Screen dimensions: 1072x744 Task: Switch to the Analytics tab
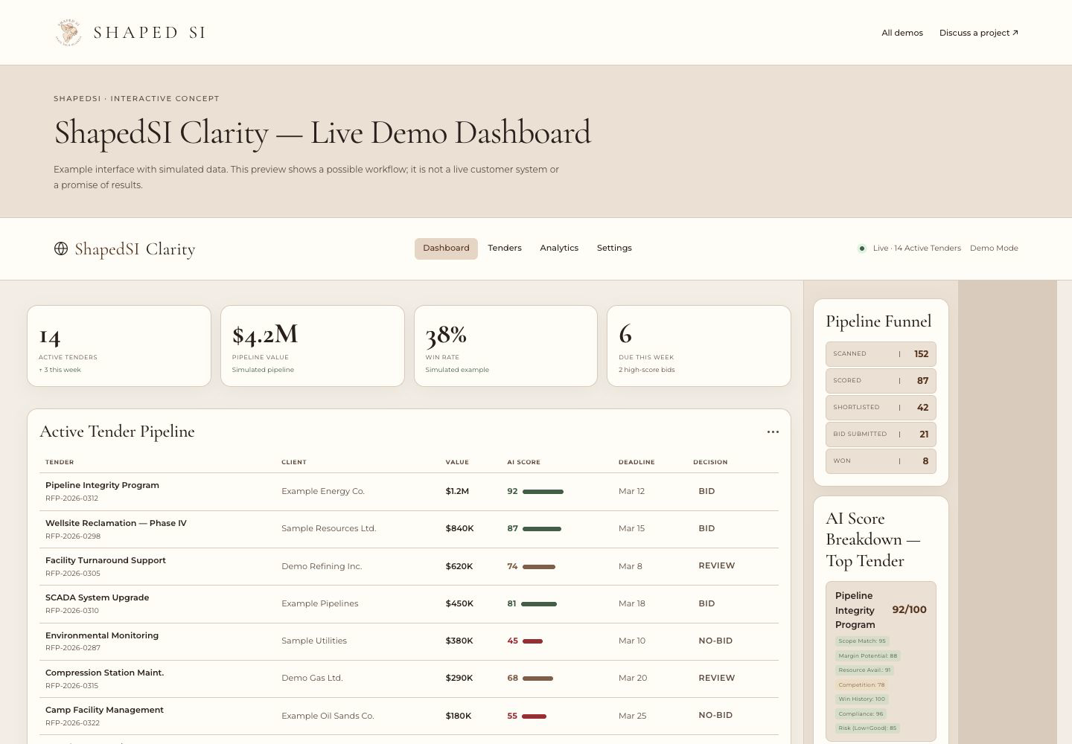(559, 248)
